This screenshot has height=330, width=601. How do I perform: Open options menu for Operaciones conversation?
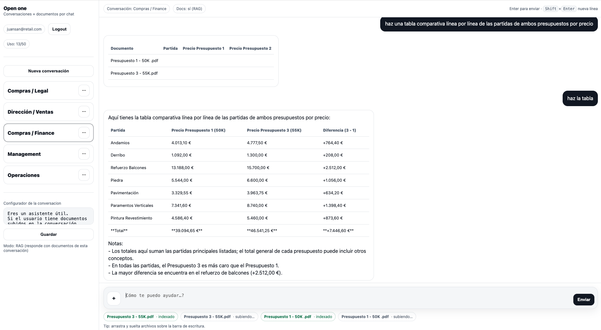pyautogui.click(x=83, y=174)
